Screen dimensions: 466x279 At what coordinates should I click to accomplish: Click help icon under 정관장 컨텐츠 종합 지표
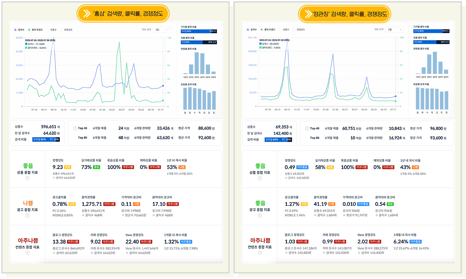pos(260,253)
